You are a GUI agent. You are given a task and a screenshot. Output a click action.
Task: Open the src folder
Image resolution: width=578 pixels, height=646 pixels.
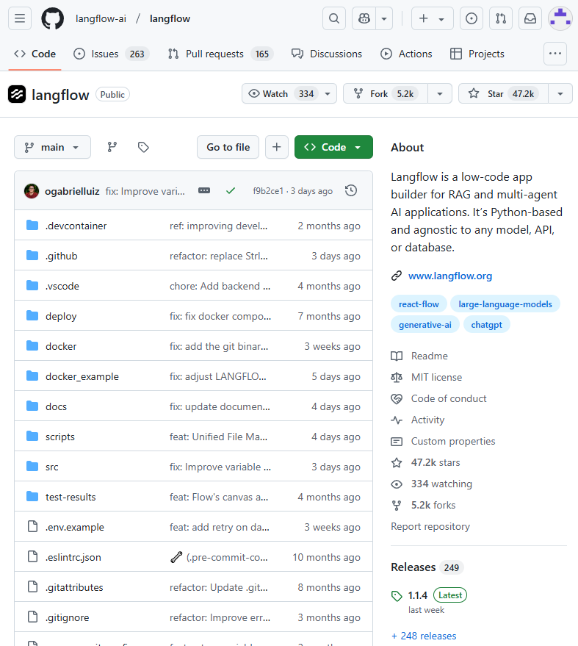52,467
